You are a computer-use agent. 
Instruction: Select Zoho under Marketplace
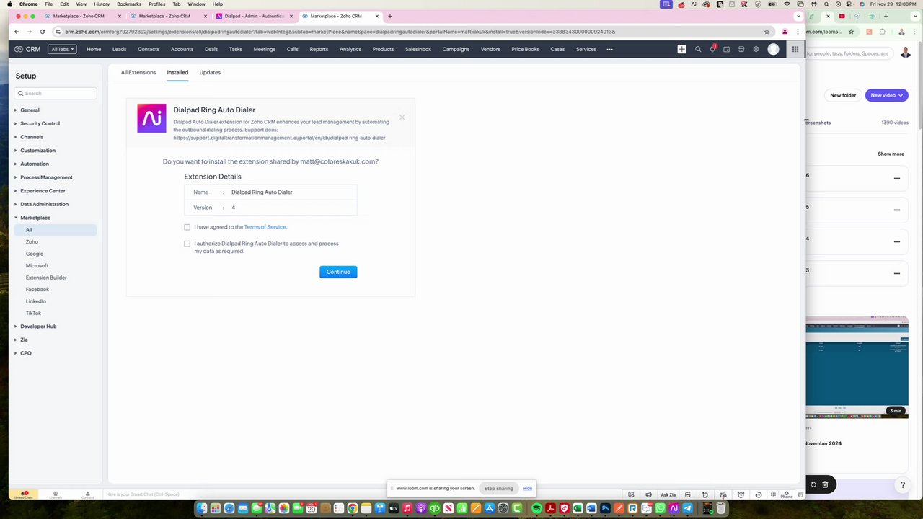32,242
